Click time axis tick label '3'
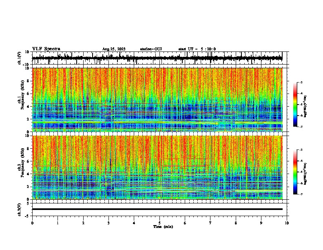The width and height of the screenshot is (323, 250). (x=108, y=223)
